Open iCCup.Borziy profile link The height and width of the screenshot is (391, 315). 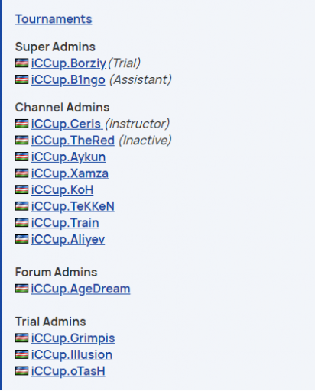(68, 63)
